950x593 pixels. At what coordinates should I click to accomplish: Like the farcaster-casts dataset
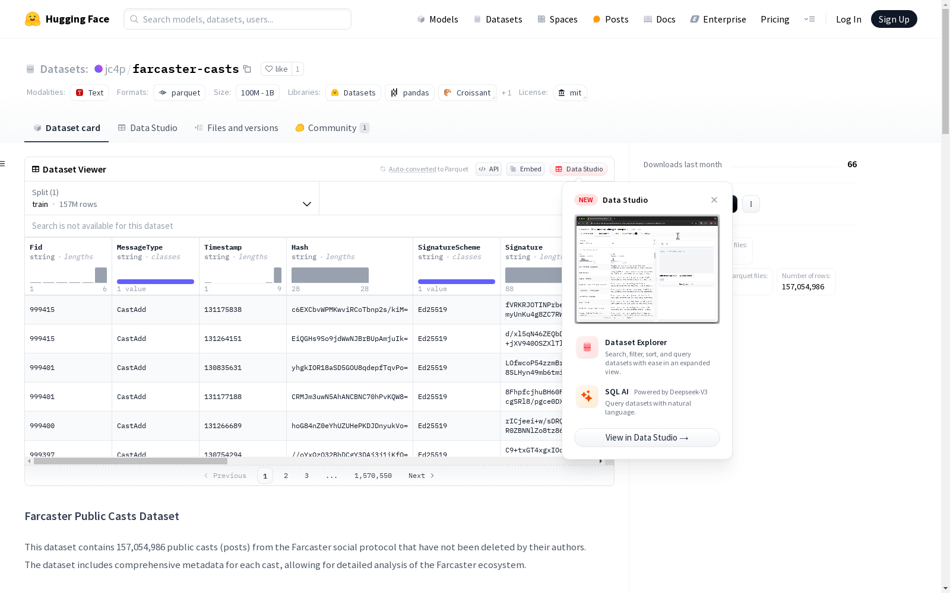[276, 69]
